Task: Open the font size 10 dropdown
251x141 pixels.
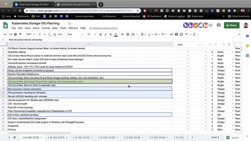Action: [91, 34]
